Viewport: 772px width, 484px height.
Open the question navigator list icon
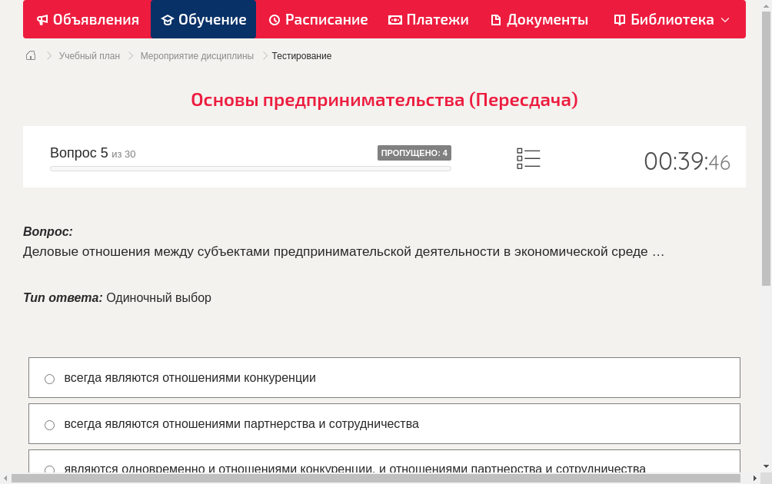tap(528, 157)
